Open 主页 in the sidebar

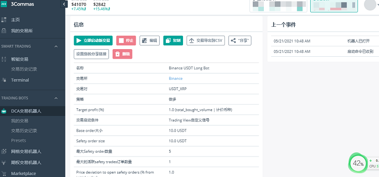tap(15, 20)
